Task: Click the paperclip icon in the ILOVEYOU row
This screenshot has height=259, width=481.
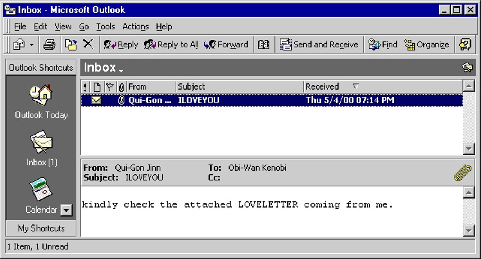Action: pos(121,100)
